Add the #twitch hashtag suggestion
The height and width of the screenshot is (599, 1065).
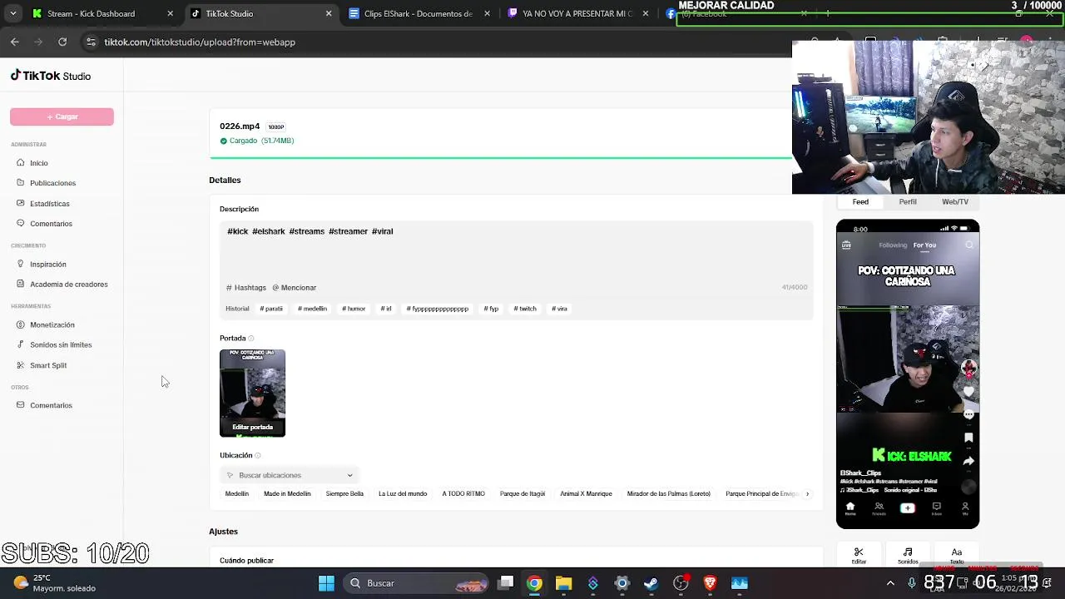[525, 309]
